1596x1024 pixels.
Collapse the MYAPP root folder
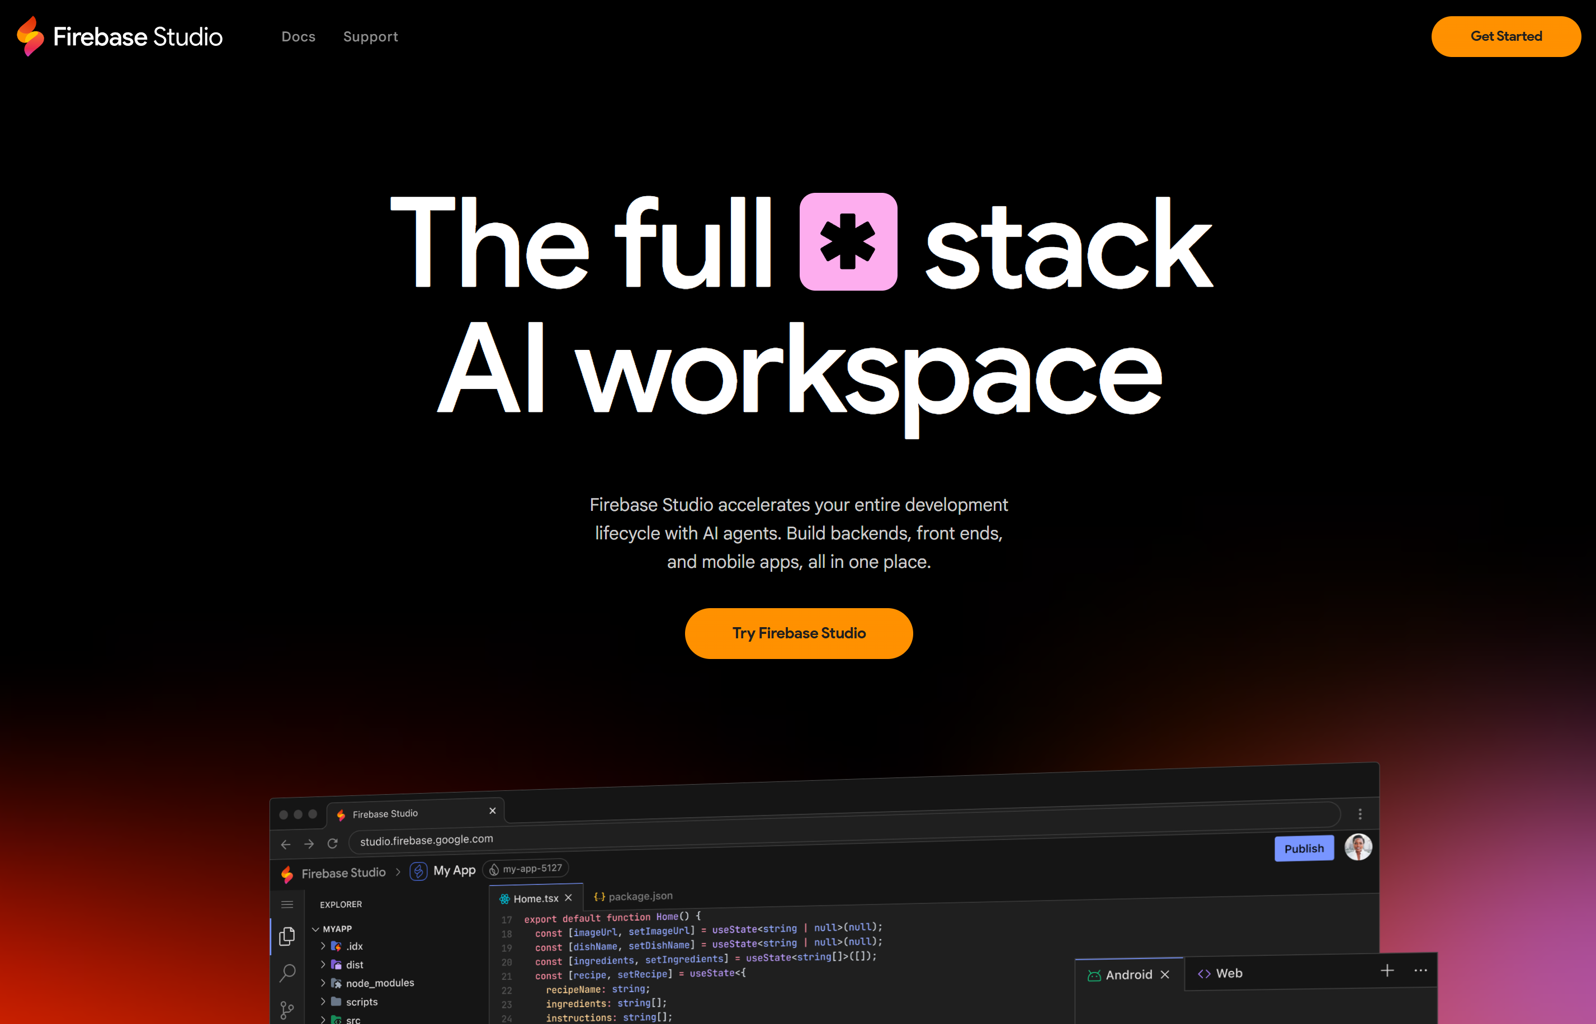tap(337, 929)
